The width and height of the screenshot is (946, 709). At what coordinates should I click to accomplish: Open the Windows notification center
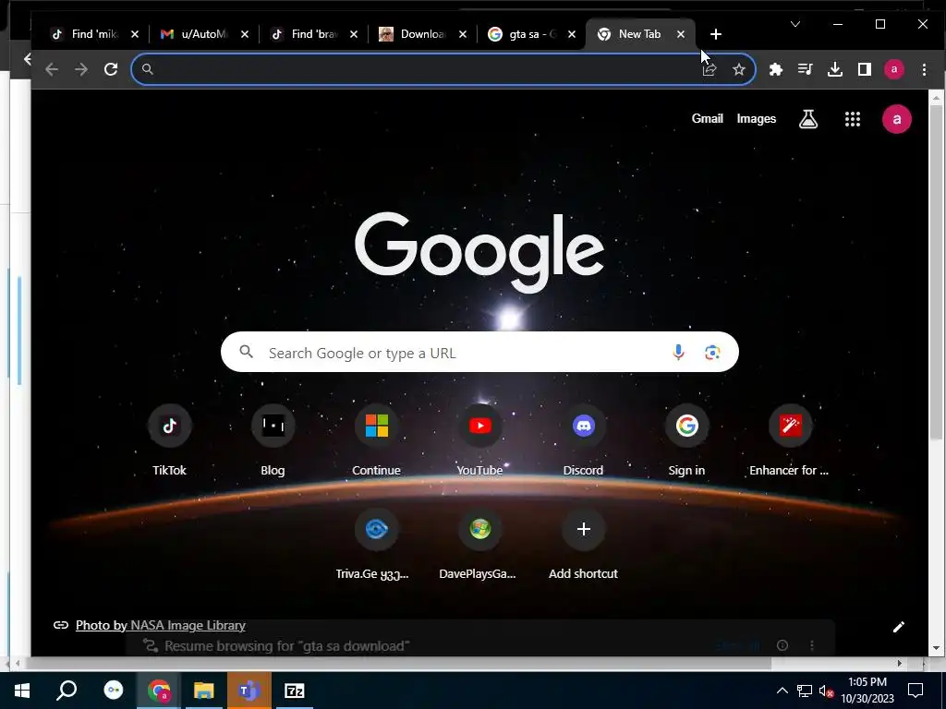pos(916,691)
